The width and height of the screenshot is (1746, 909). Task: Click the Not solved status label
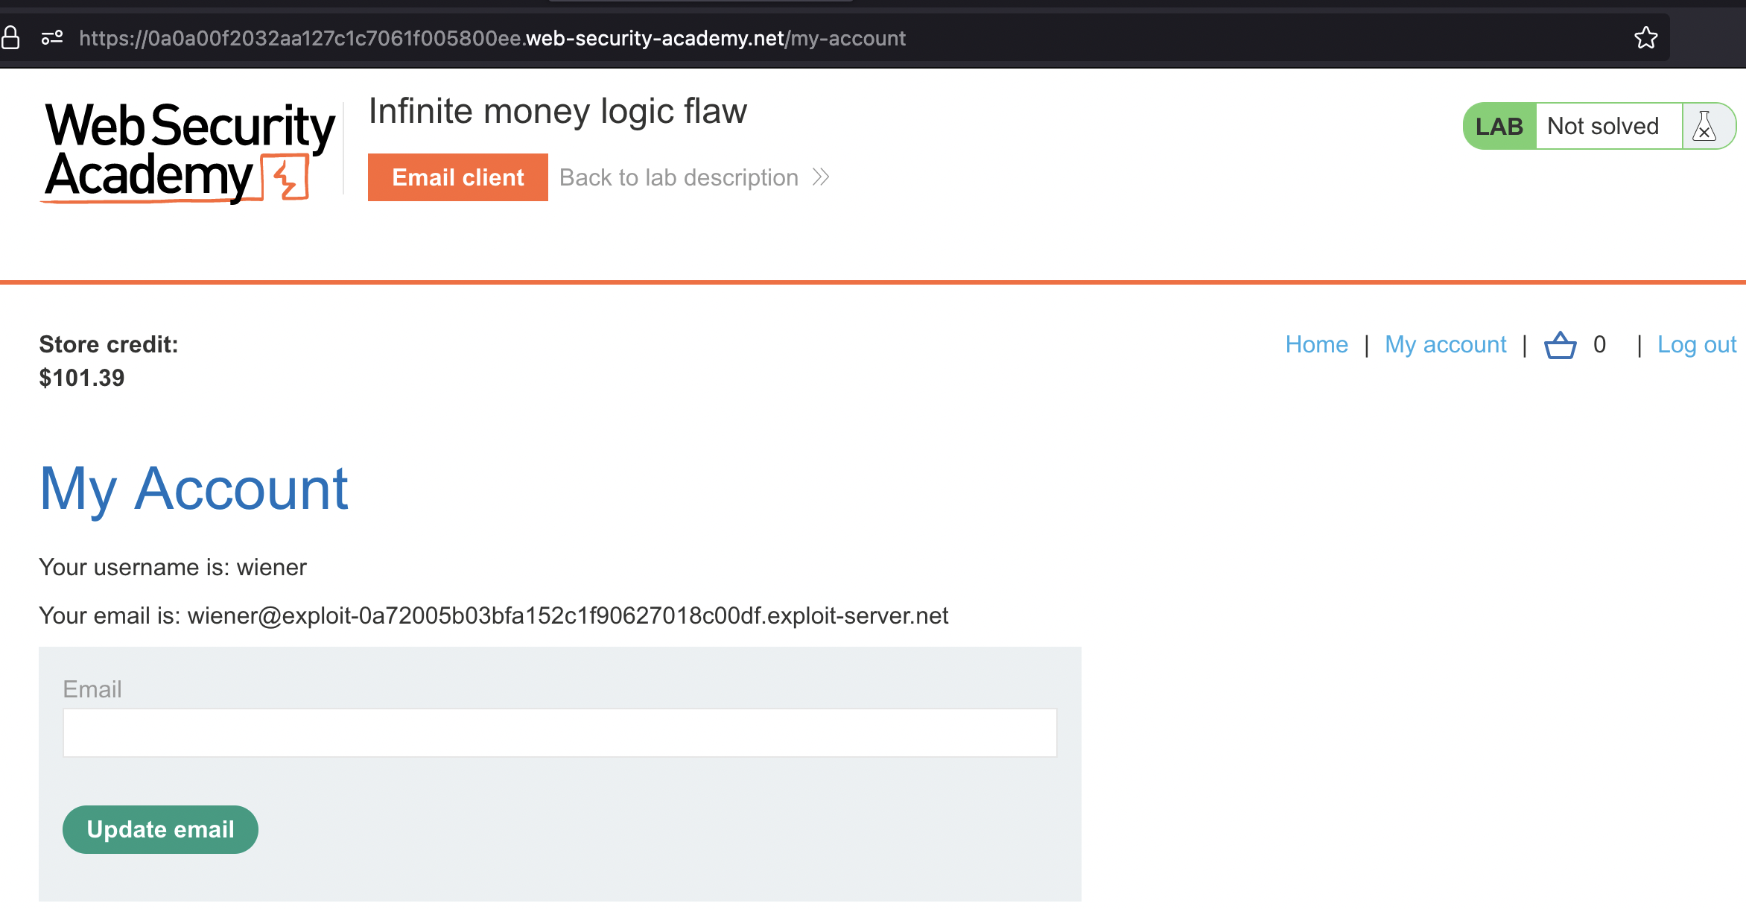(x=1603, y=126)
